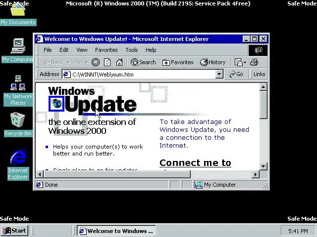The image size is (317, 237).
Task: Click the Done status page icon
Action: pos(40,185)
